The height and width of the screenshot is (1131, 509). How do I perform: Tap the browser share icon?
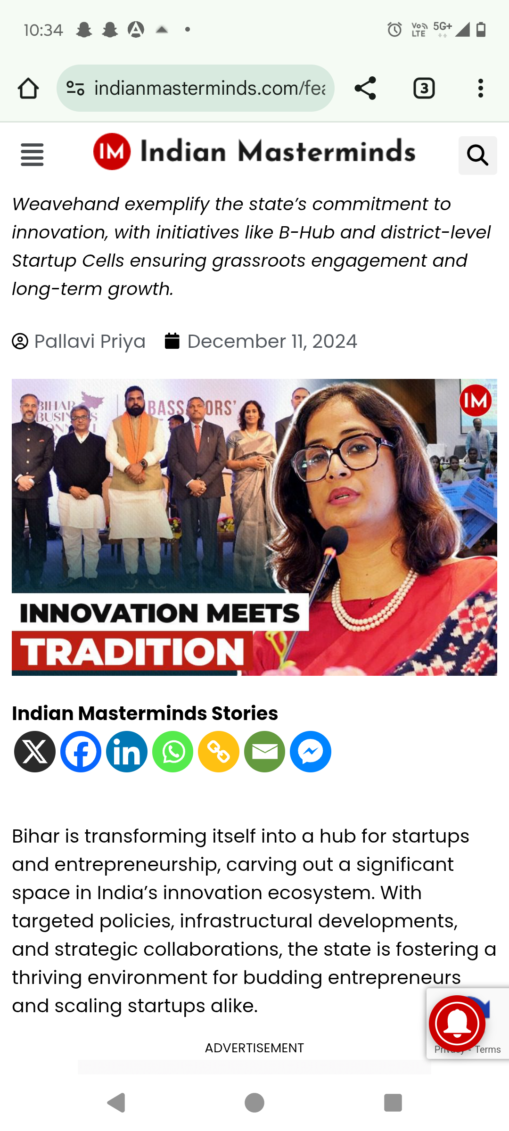pyautogui.click(x=365, y=88)
